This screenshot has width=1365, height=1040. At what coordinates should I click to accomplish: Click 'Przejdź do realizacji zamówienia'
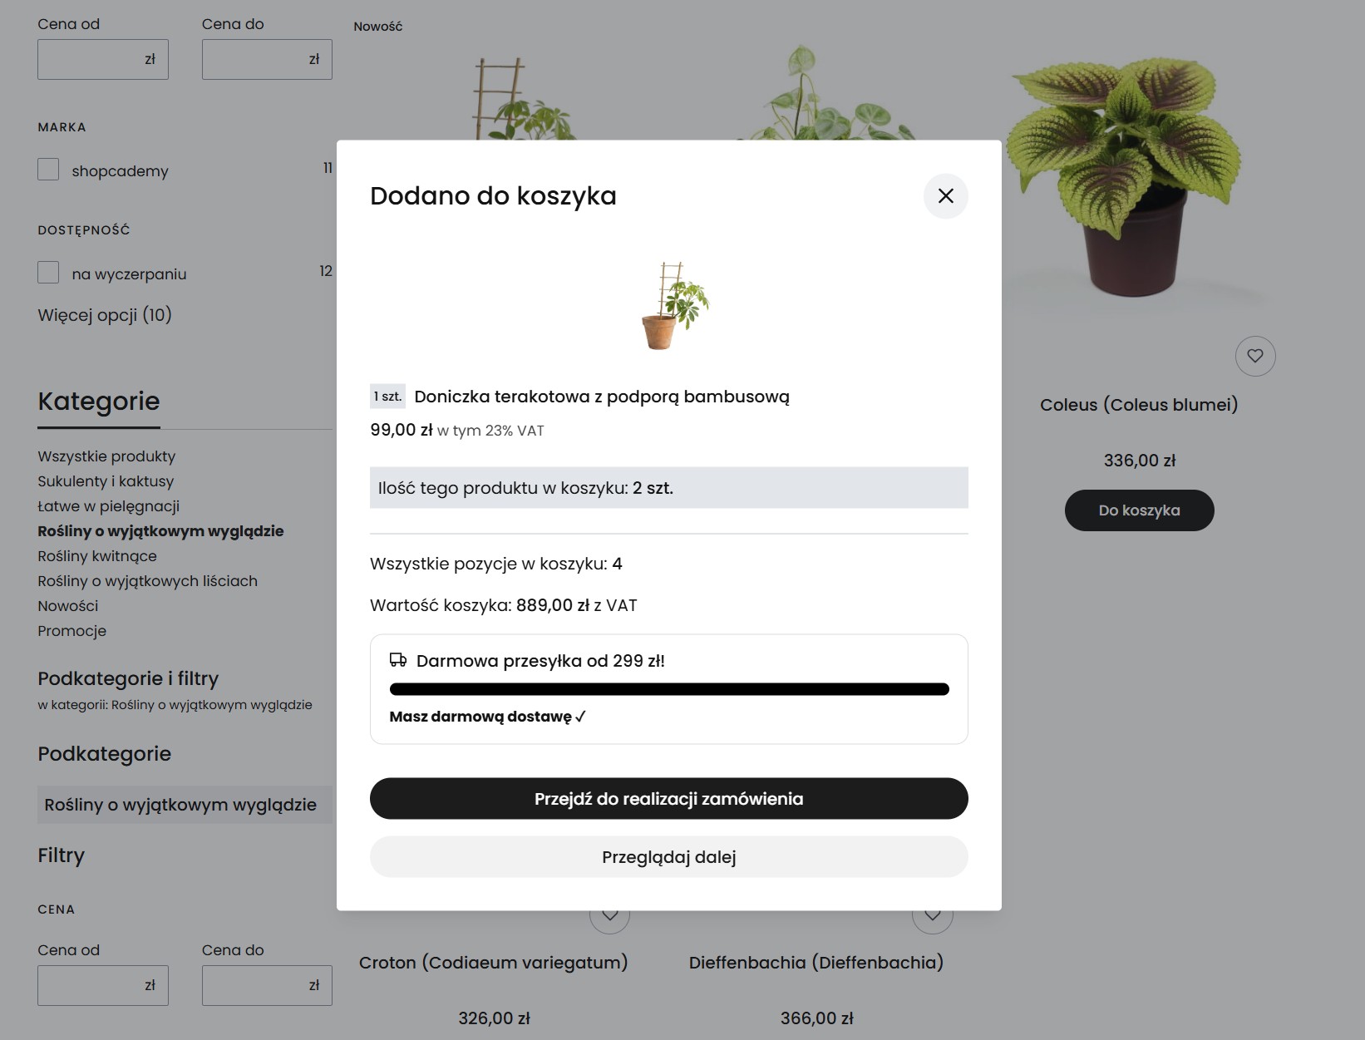click(x=668, y=798)
